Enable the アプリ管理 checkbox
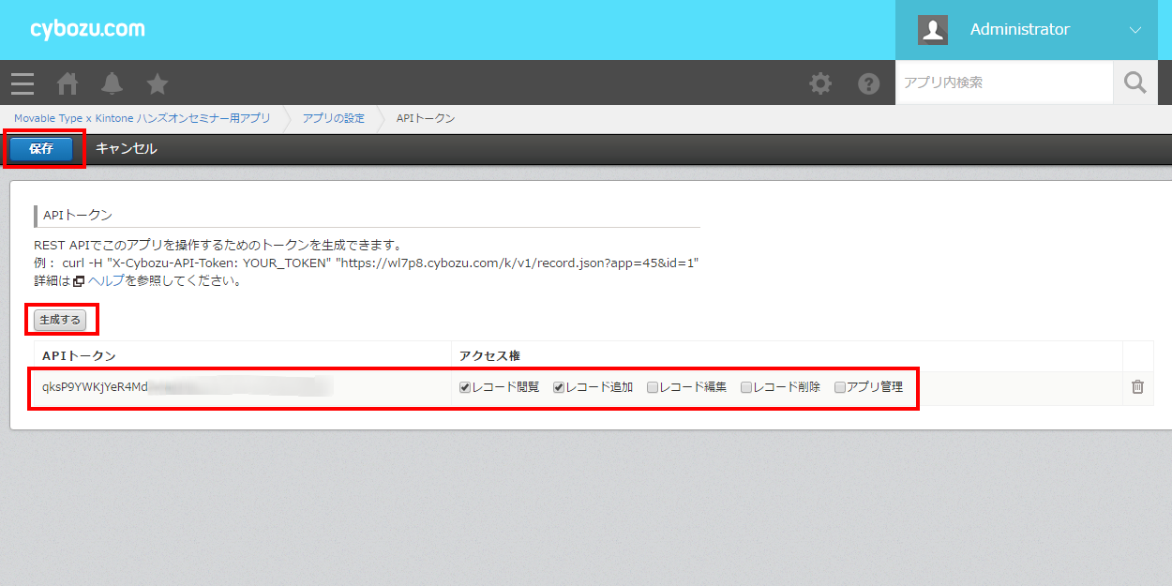Screen dimensions: 1172x586 point(840,387)
